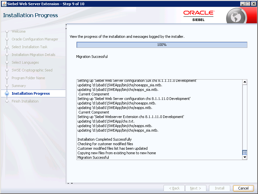This screenshot has width=258, height=194.
Task: Click the 'Migration Successful' status above the log
Action: [x=92, y=57]
